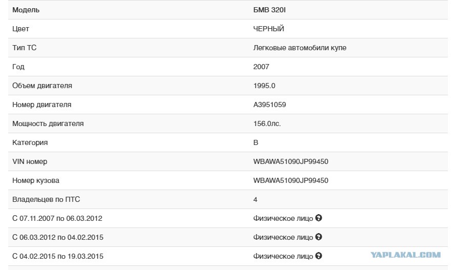This screenshot has height=270, width=454.
Task: Click the engine power value 156.0лс.
Action: pos(267,123)
